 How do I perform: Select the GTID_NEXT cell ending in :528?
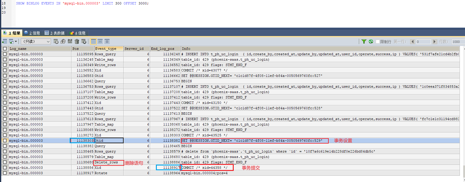pyautogui.click(x=320, y=108)
